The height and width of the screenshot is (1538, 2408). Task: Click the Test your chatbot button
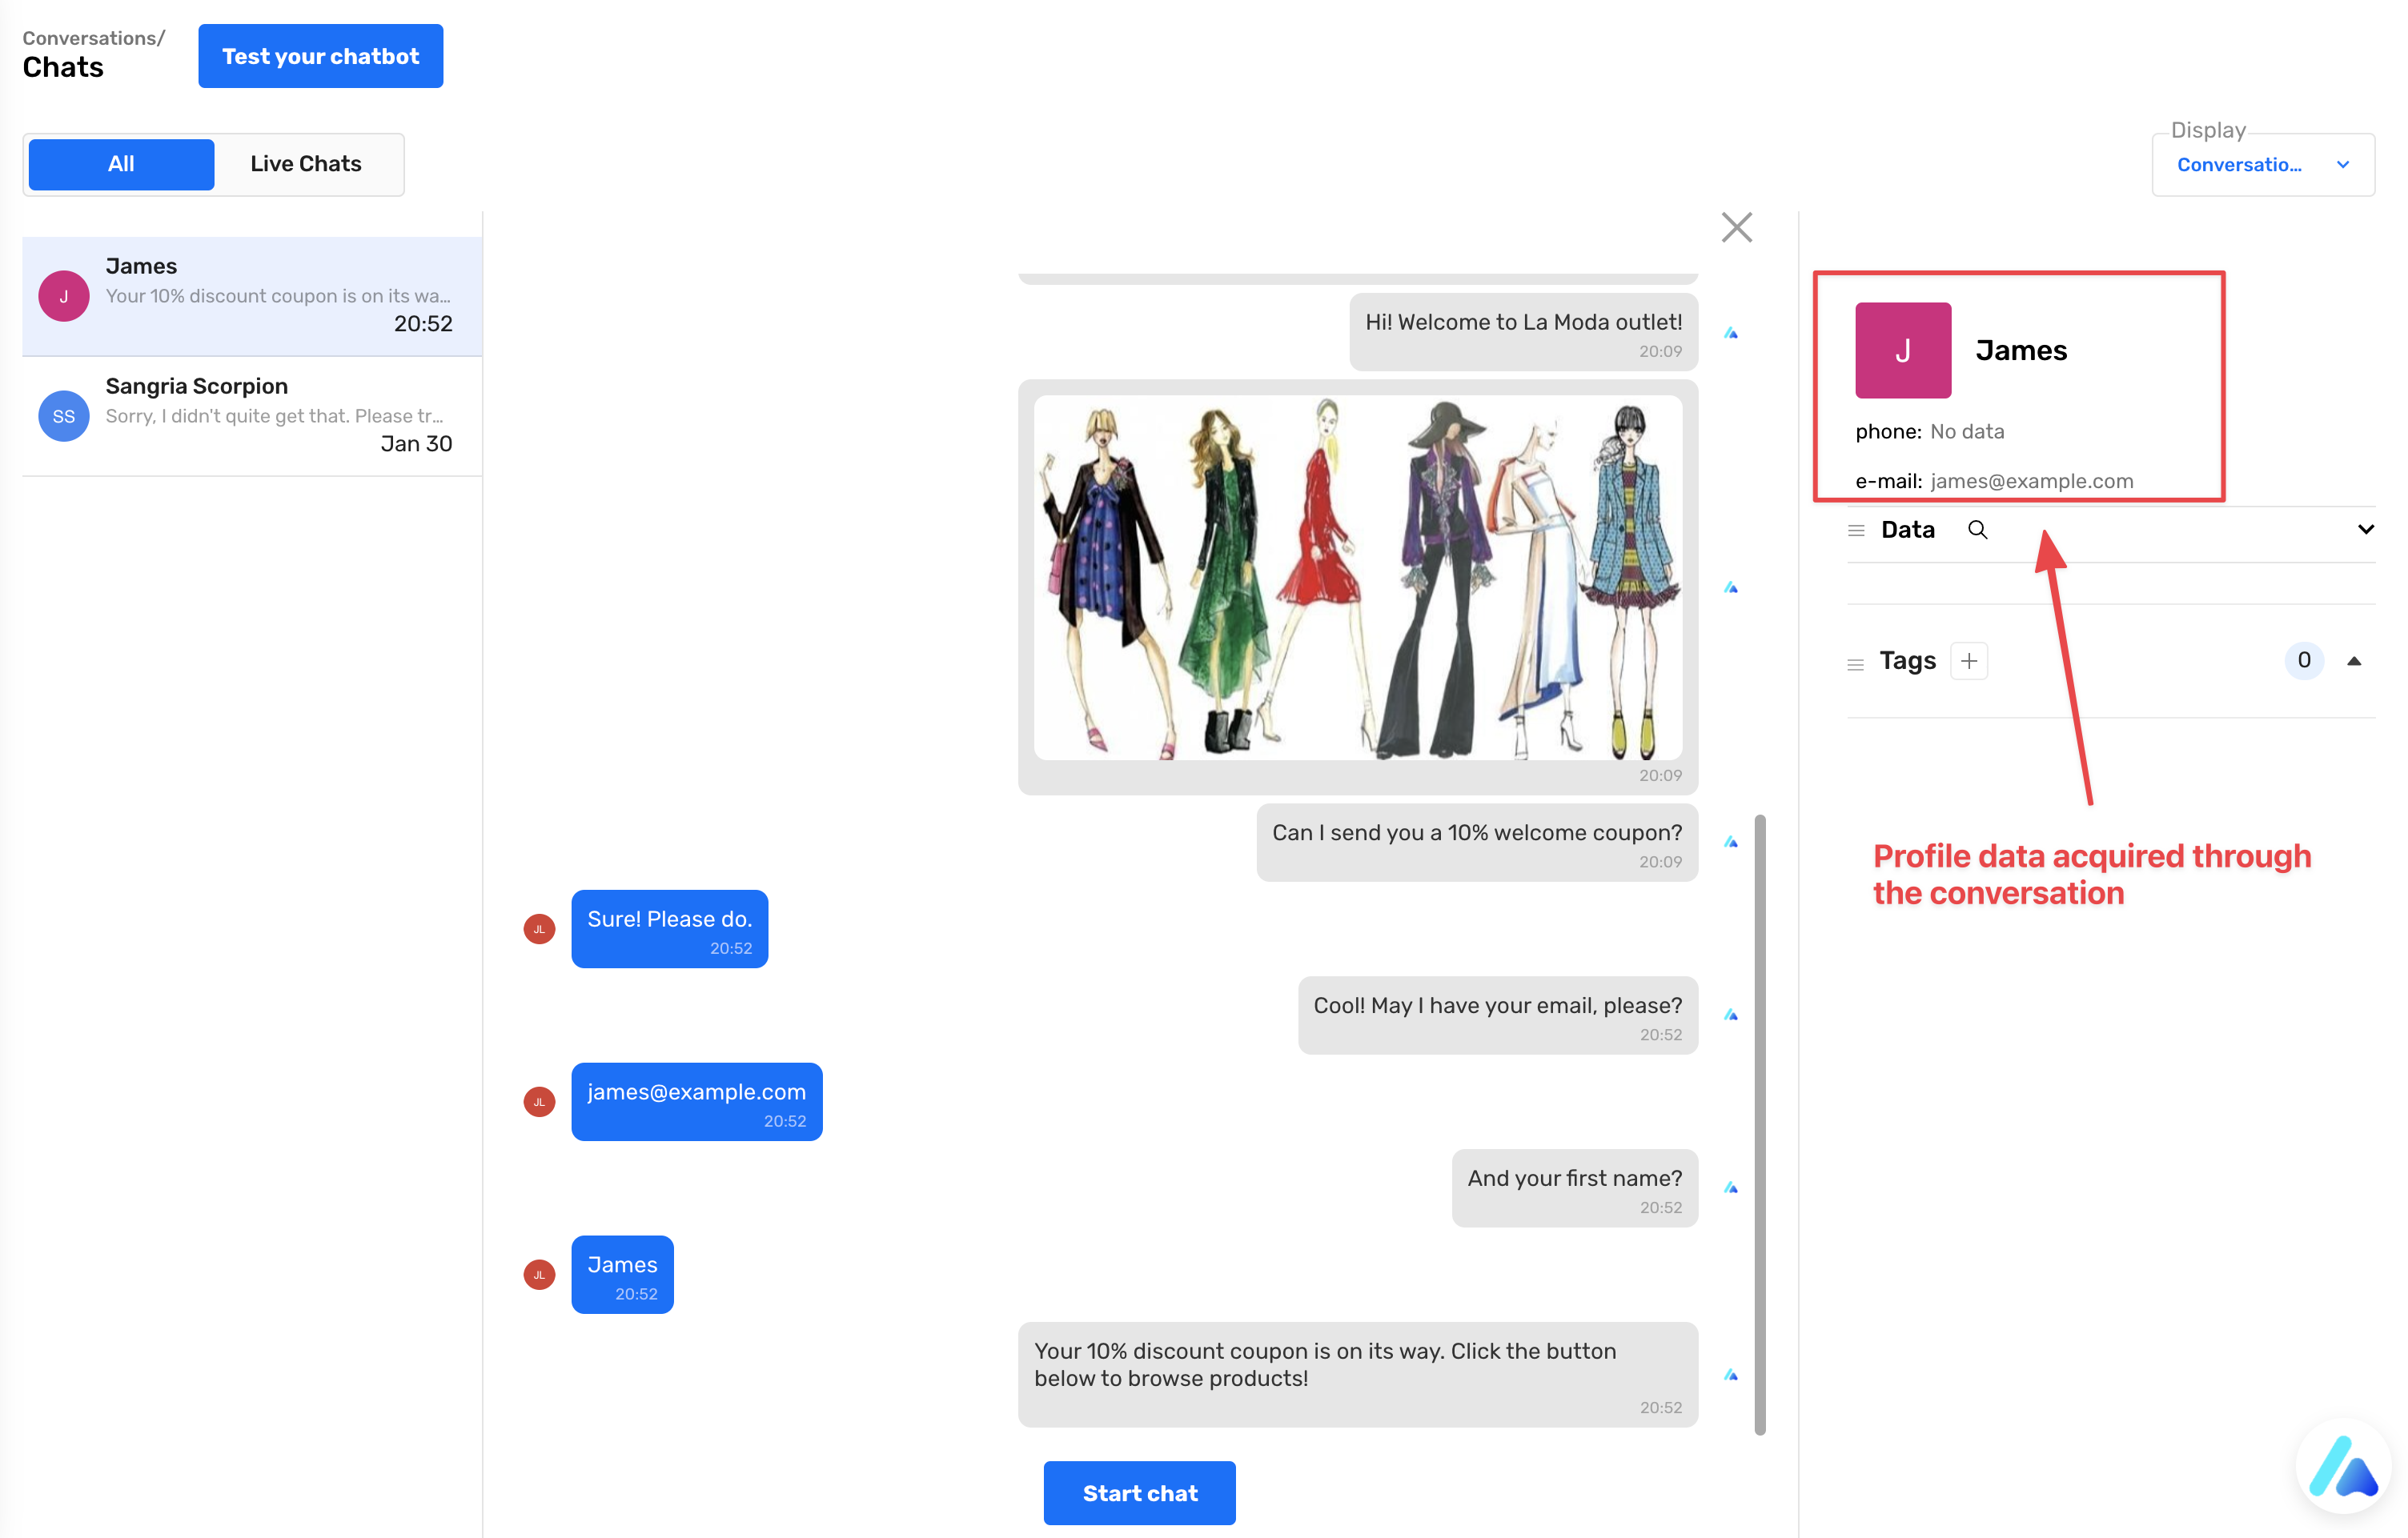[x=320, y=56]
